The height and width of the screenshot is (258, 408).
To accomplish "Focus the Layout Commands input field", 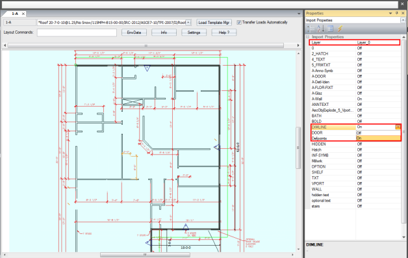I will coord(77,32).
